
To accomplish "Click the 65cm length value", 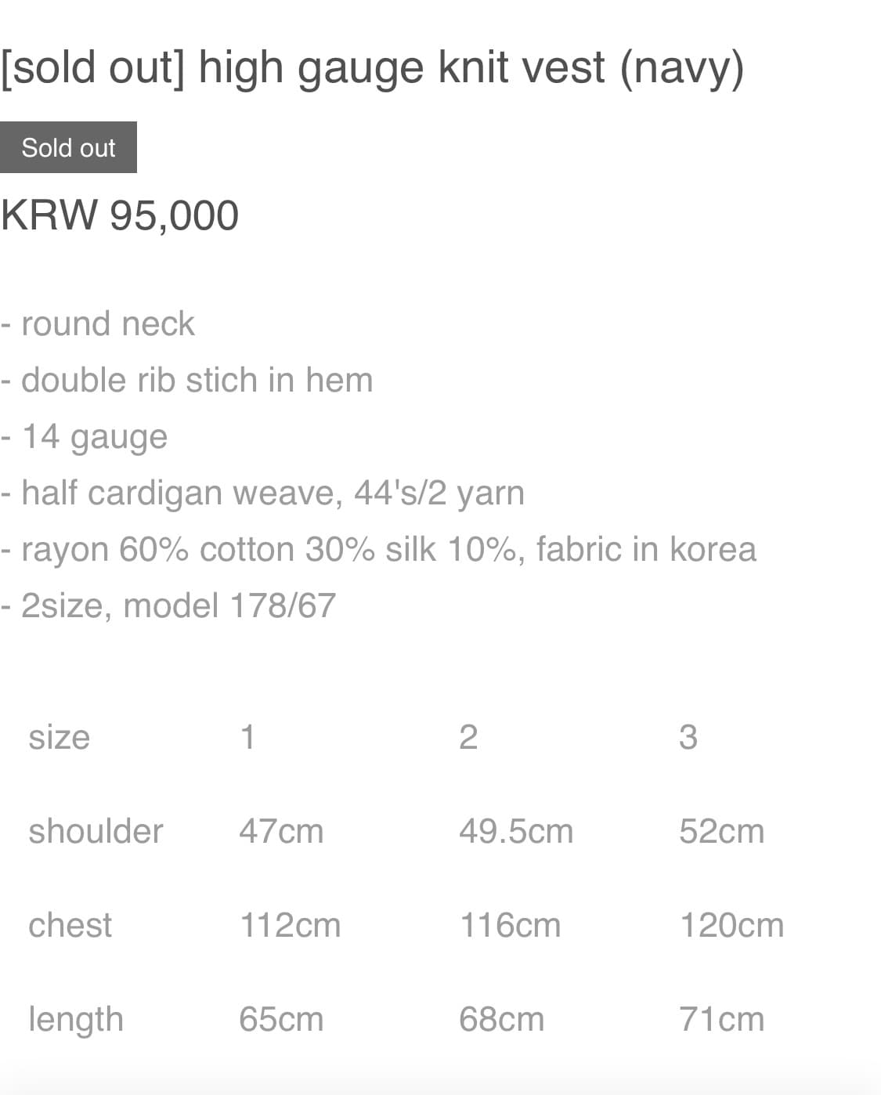I will point(281,1019).
